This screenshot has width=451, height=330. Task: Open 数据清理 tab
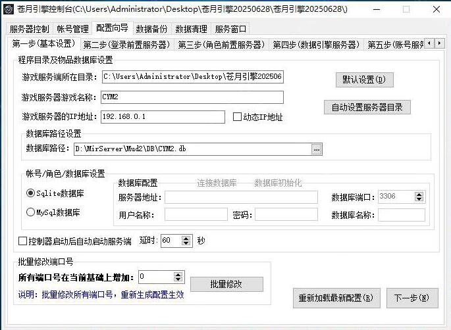pos(192,29)
